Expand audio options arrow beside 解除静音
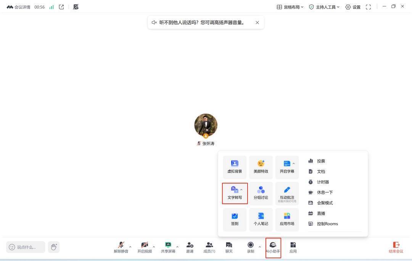412x261 pixels. pos(130,247)
